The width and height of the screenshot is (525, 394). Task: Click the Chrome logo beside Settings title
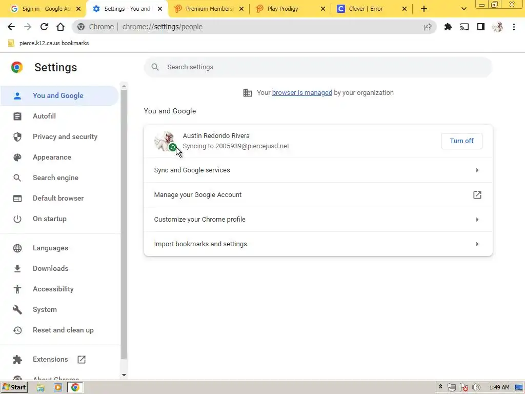17,67
